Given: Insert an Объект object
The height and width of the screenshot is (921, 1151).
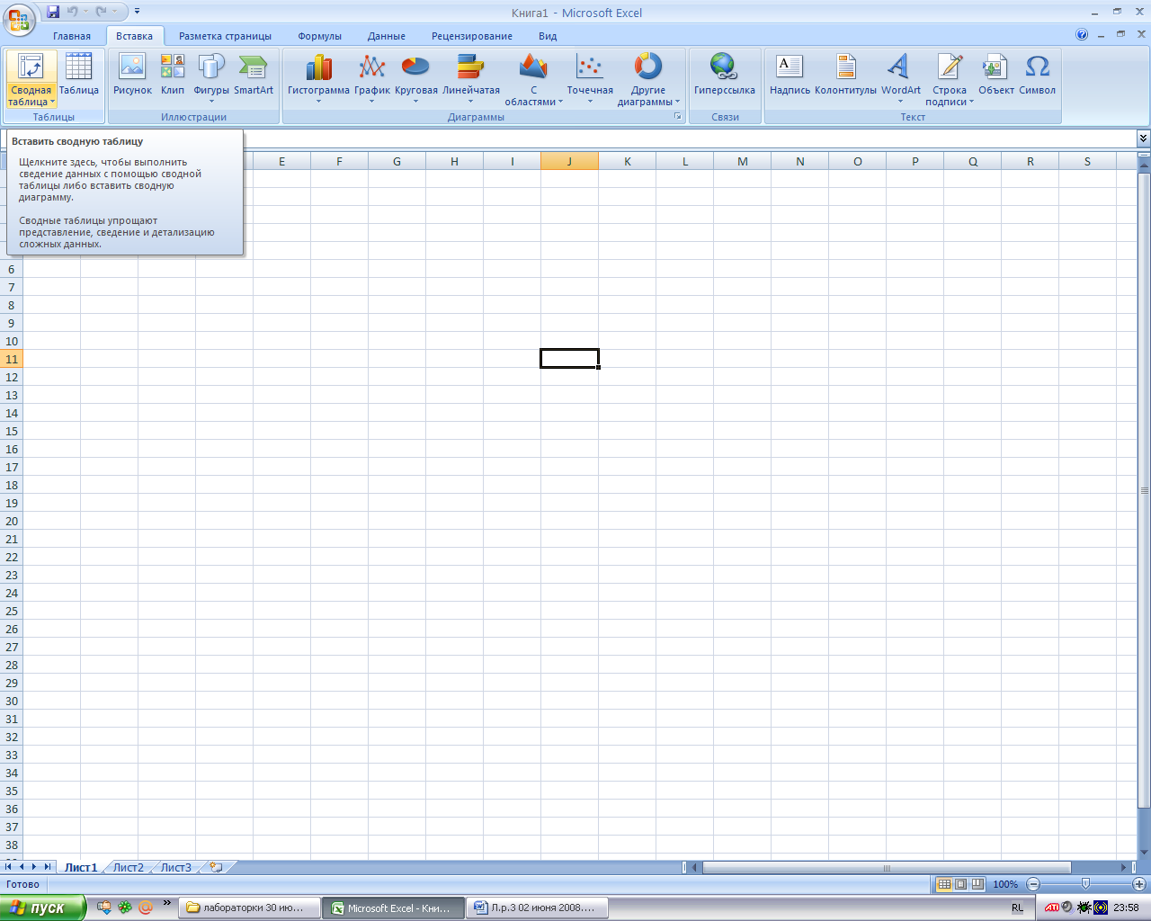Looking at the screenshot, I should pyautogui.click(x=995, y=74).
